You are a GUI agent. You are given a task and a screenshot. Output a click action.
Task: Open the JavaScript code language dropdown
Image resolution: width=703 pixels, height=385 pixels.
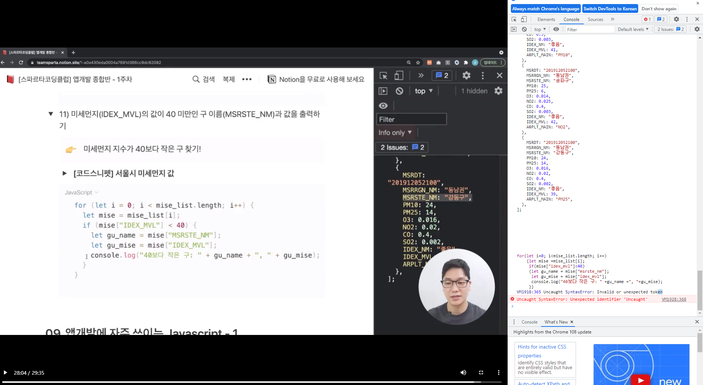click(82, 192)
